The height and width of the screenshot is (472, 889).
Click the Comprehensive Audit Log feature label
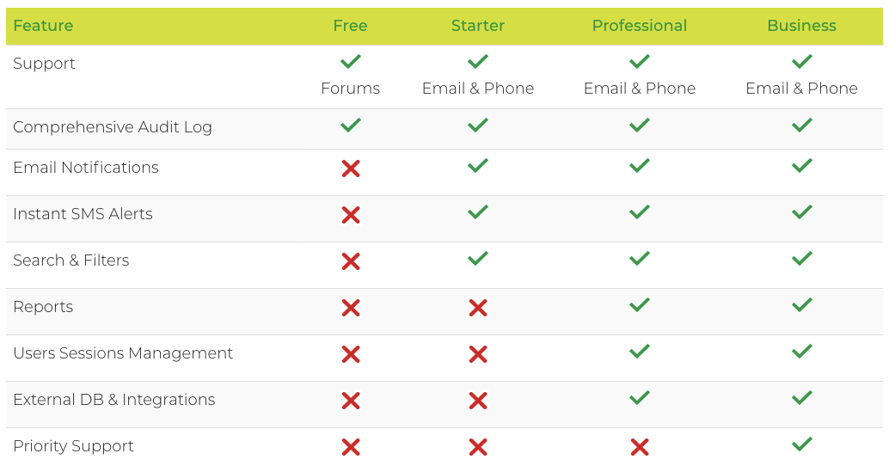[x=113, y=127]
